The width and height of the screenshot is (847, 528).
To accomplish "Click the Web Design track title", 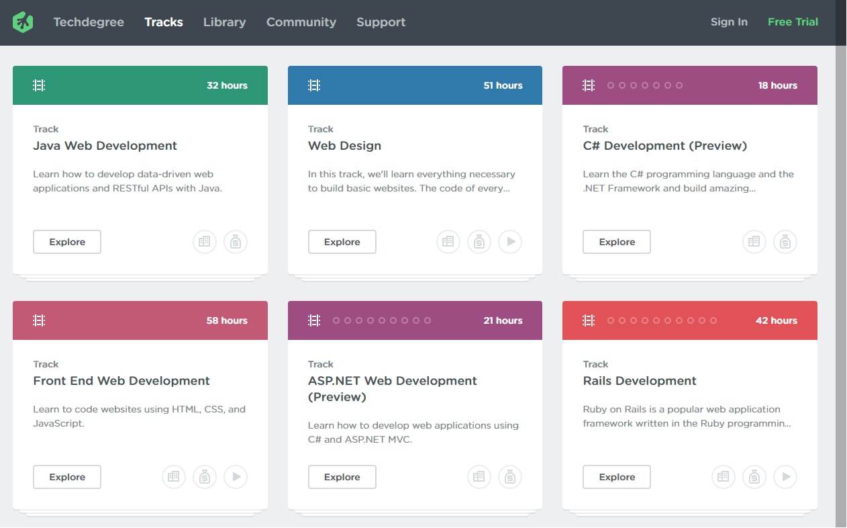I will [345, 146].
